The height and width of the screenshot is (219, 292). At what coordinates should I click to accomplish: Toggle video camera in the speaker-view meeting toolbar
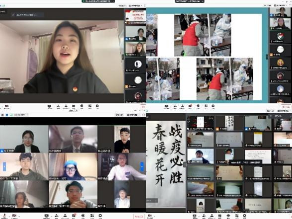(7, 107)
